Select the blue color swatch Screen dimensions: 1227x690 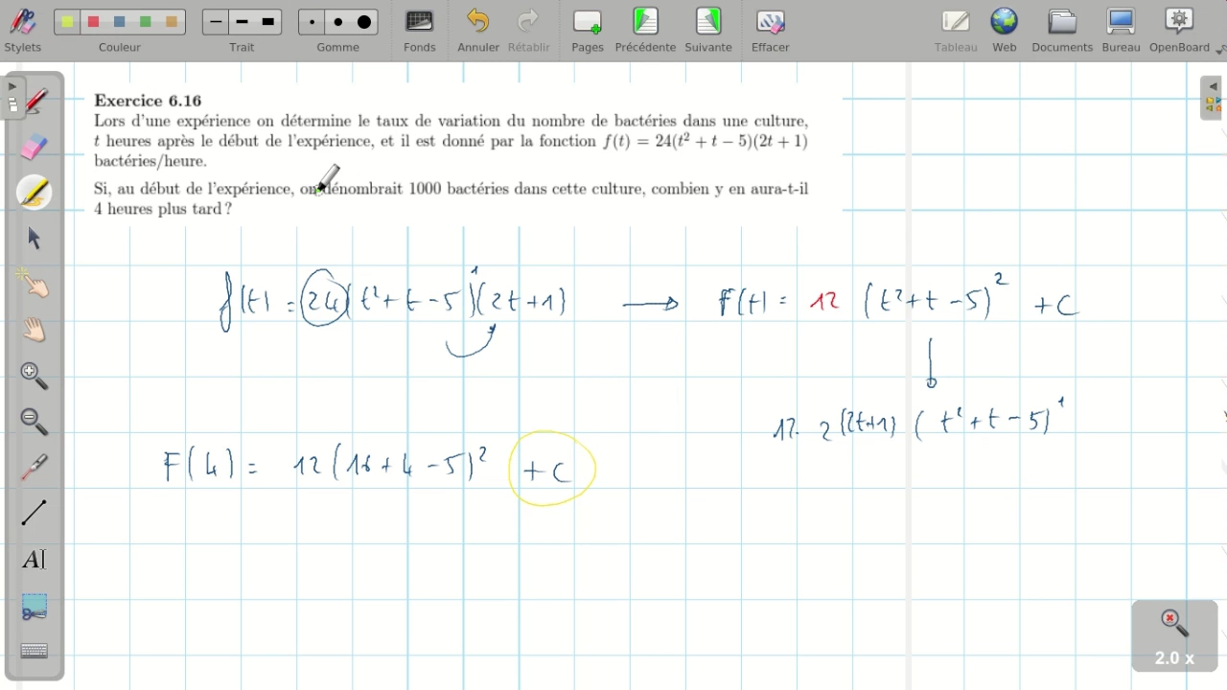pos(119,22)
